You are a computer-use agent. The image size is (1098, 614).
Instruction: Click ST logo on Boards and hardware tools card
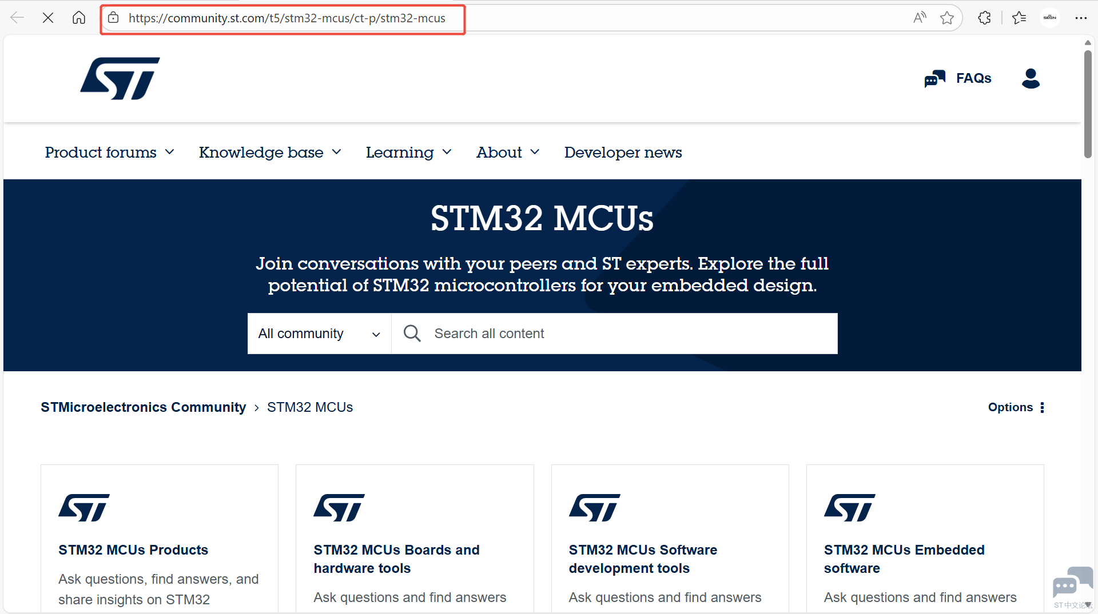point(339,508)
